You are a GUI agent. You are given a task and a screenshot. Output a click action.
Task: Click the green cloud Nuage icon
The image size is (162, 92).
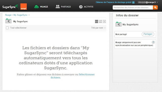click(x=36, y=7)
